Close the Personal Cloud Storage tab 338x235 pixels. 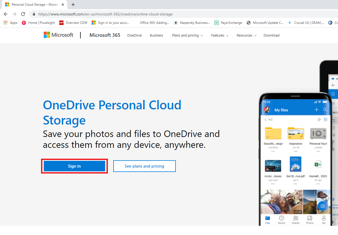click(x=63, y=5)
